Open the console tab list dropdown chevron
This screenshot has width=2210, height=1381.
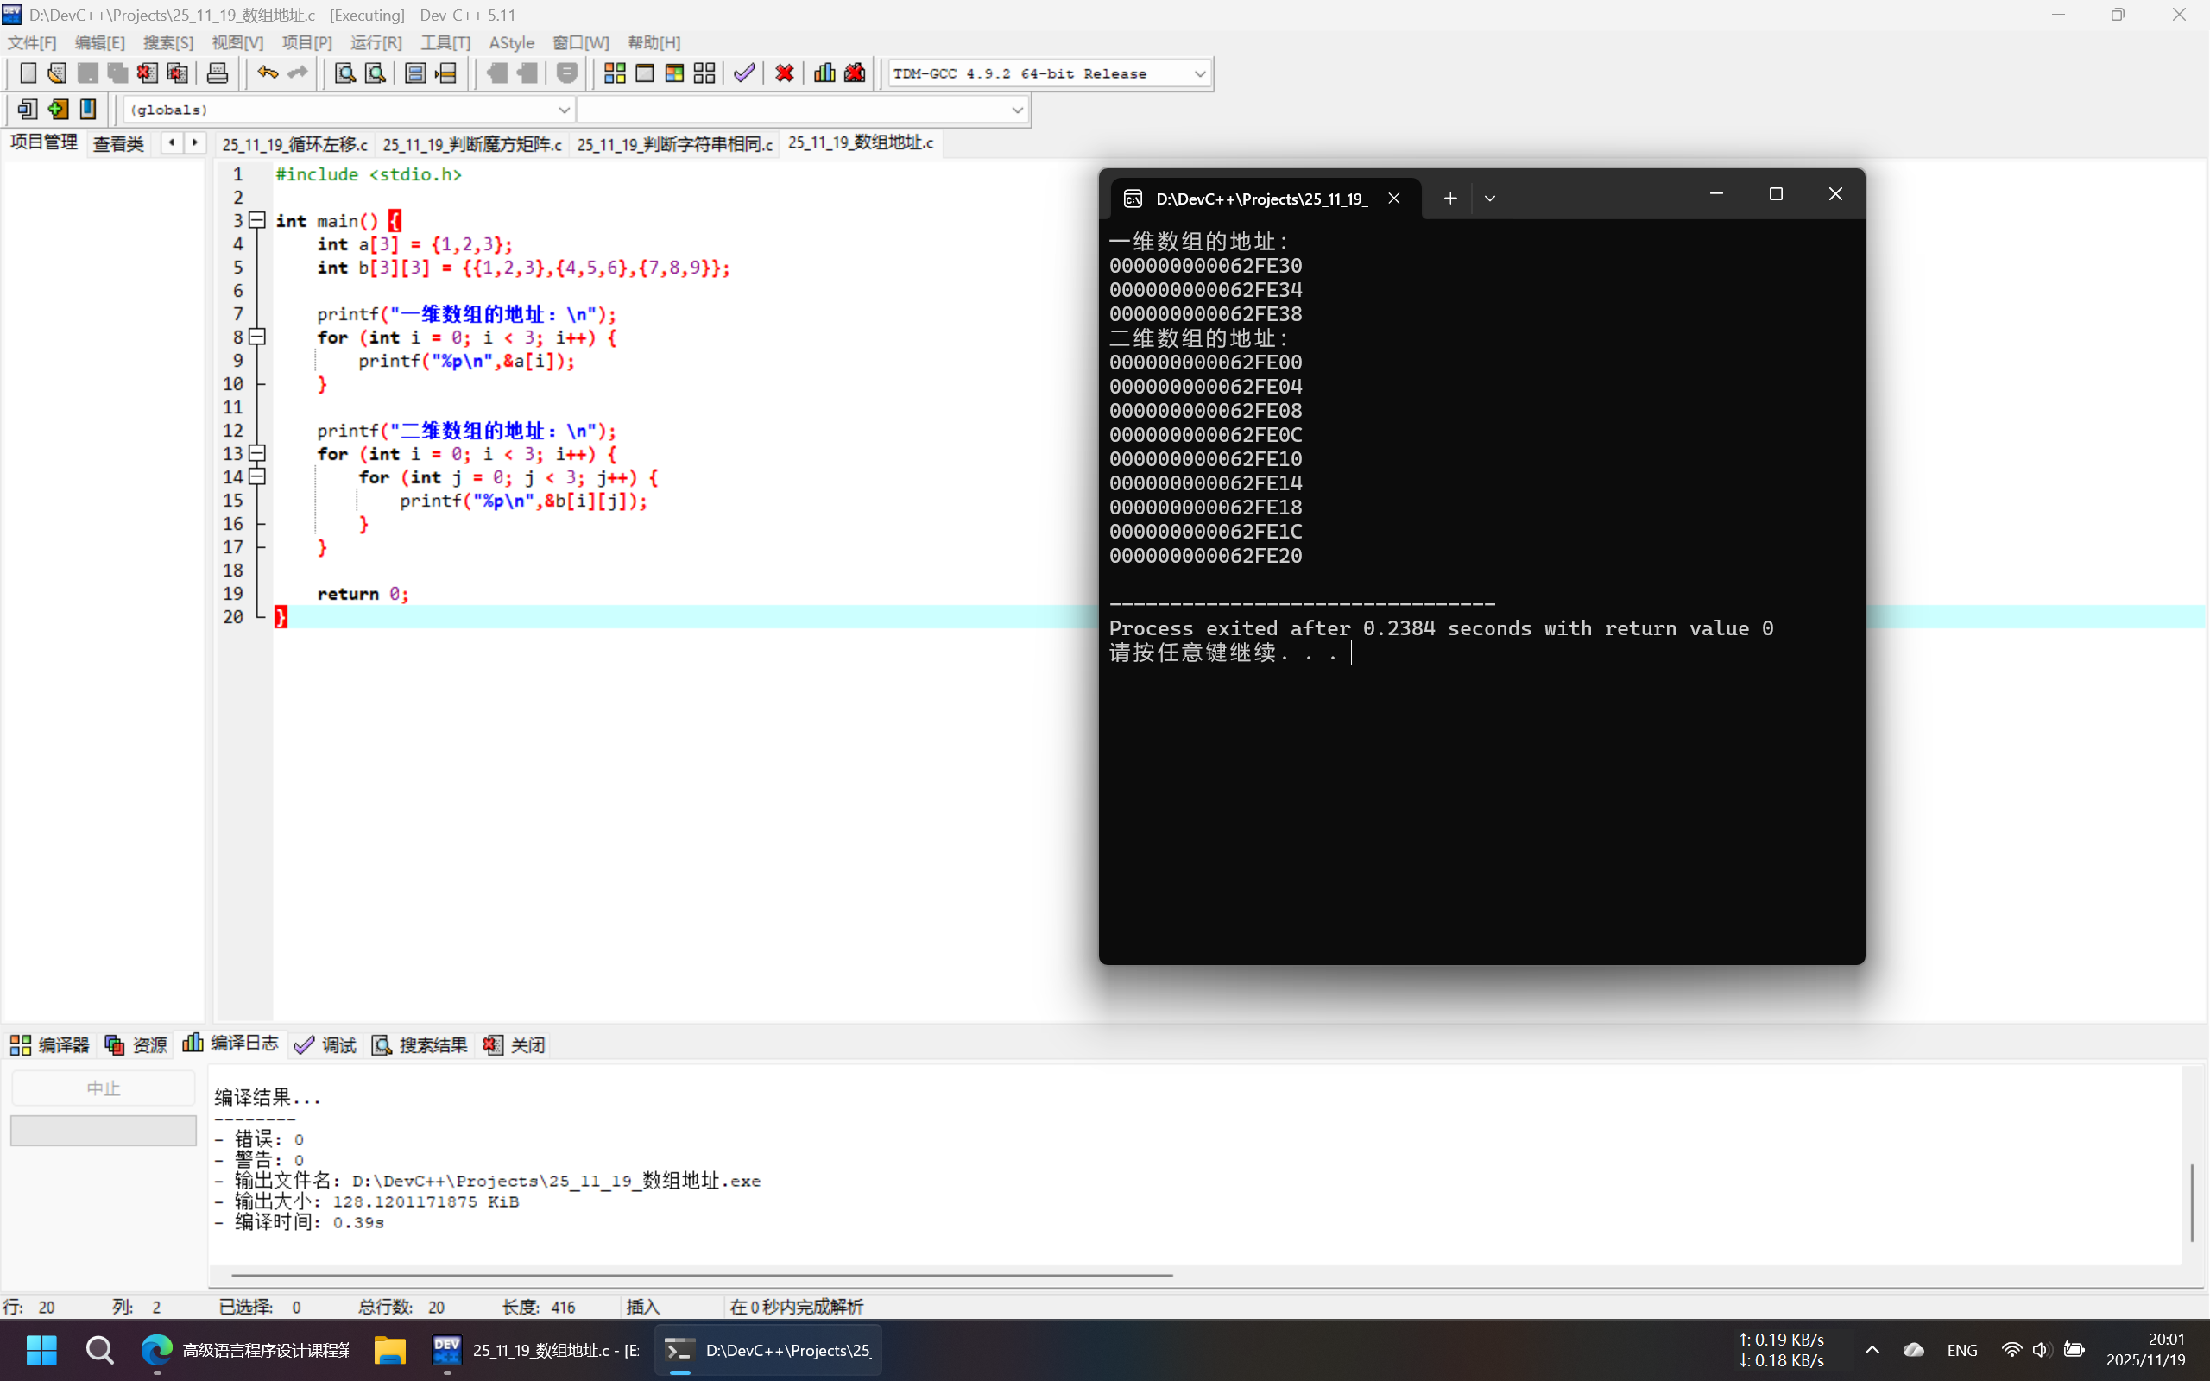(1489, 199)
